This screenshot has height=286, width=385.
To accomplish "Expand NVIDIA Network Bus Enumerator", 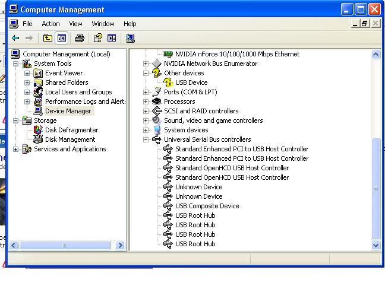I will pyautogui.click(x=146, y=63).
